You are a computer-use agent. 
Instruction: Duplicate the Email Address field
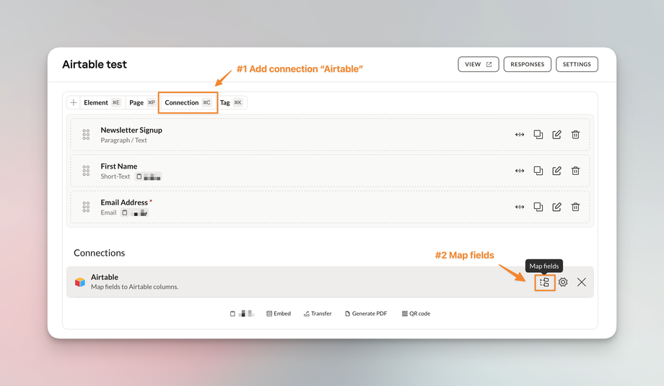point(538,207)
